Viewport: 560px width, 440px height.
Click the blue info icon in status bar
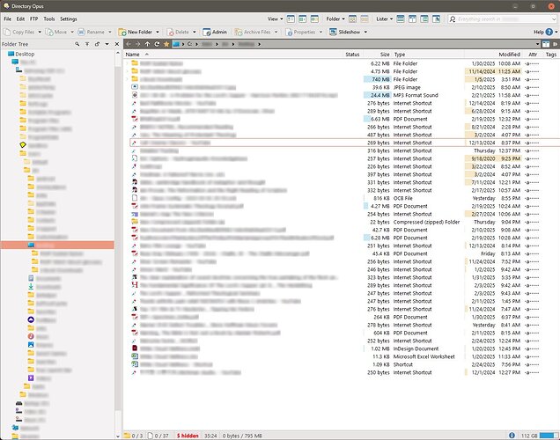pyautogui.click(x=512, y=436)
